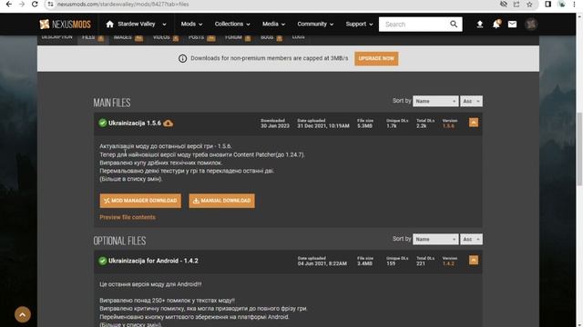The width and height of the screenshot is (583, 327).
Task: Switch to the Images tab
Action: click(128, 37)
